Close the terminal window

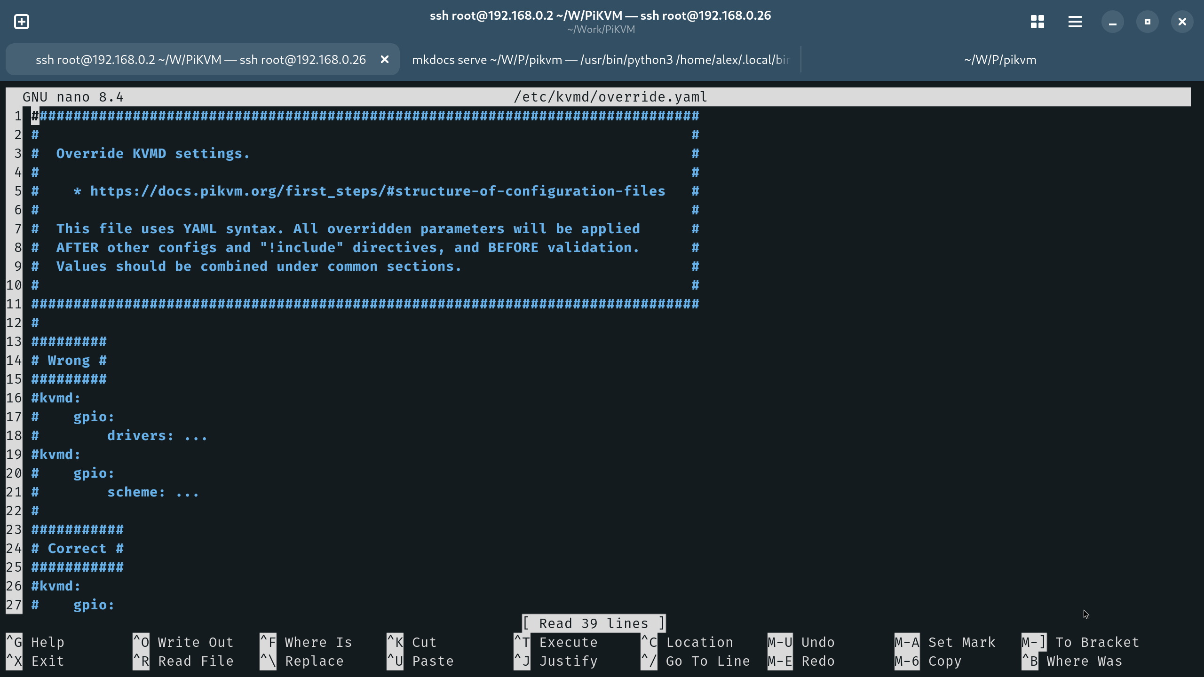(1182, 22)
